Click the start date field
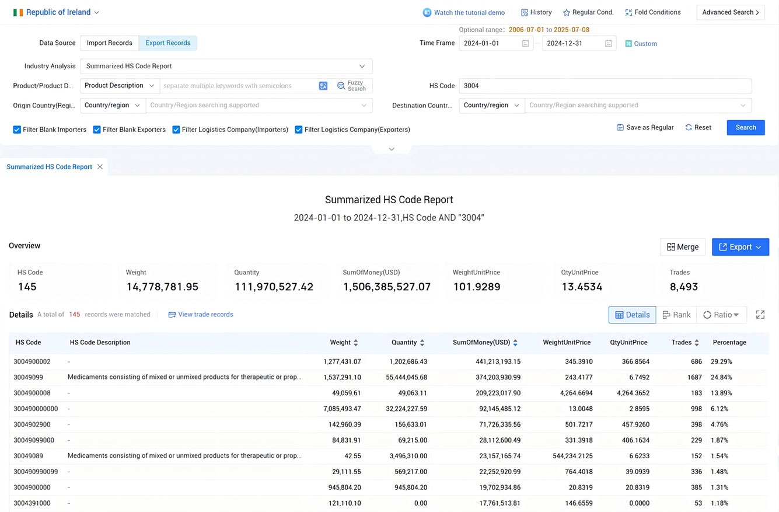The image size is (779, 512). click(x=496, y=43)
